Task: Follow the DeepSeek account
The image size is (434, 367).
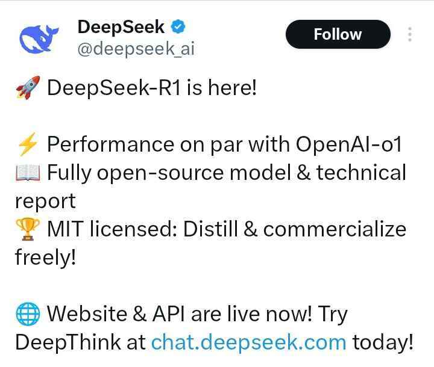Action: coord(338,34)
